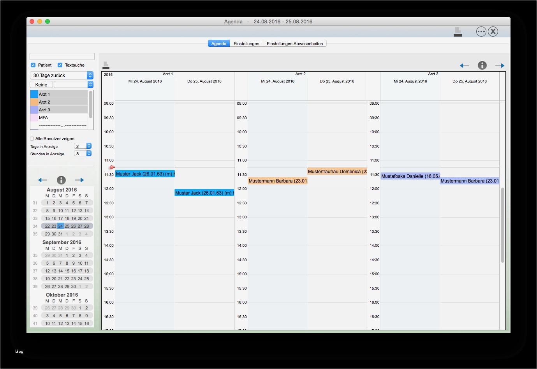The image size is (537, 369).
Task: Click the stamp icon above the agenda grid
Action: (x=106, y=65)
